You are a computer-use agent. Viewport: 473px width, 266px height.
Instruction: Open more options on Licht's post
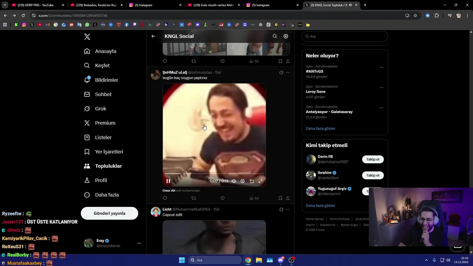click(288, 209)
